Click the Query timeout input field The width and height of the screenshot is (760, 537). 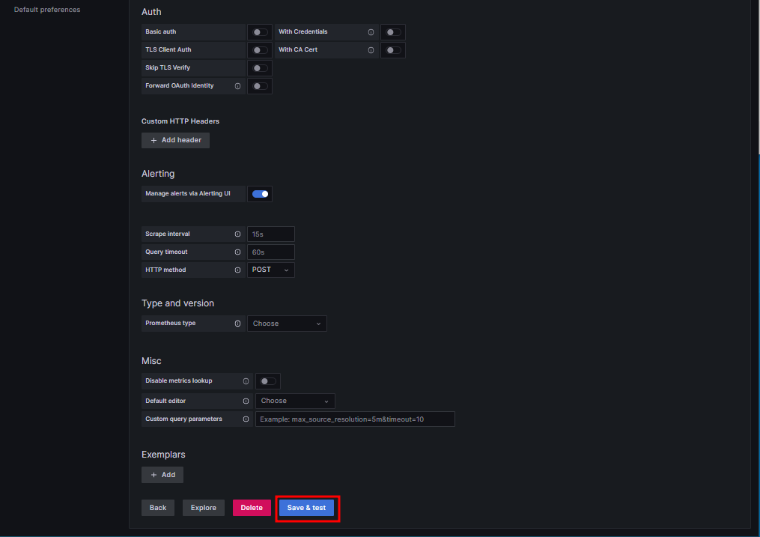coord(271,252)
